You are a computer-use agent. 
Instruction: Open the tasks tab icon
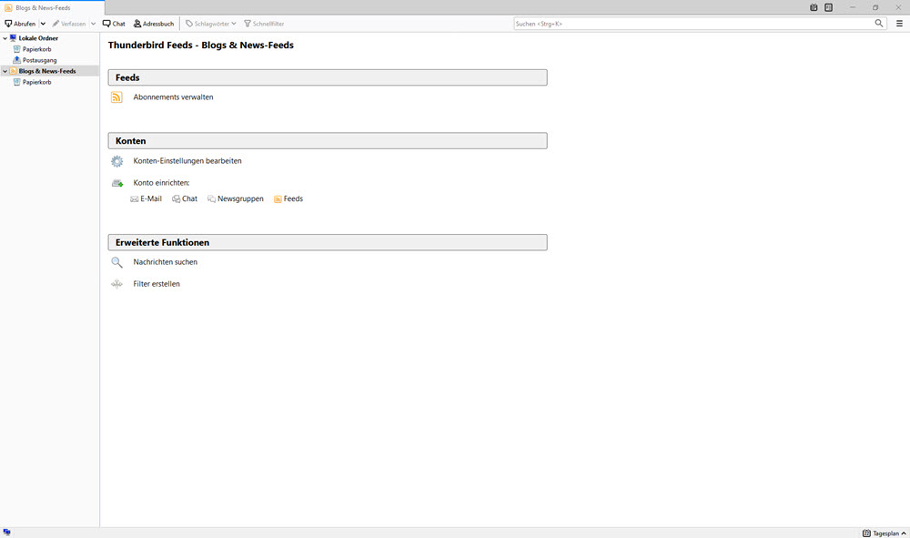pos(829,7)
